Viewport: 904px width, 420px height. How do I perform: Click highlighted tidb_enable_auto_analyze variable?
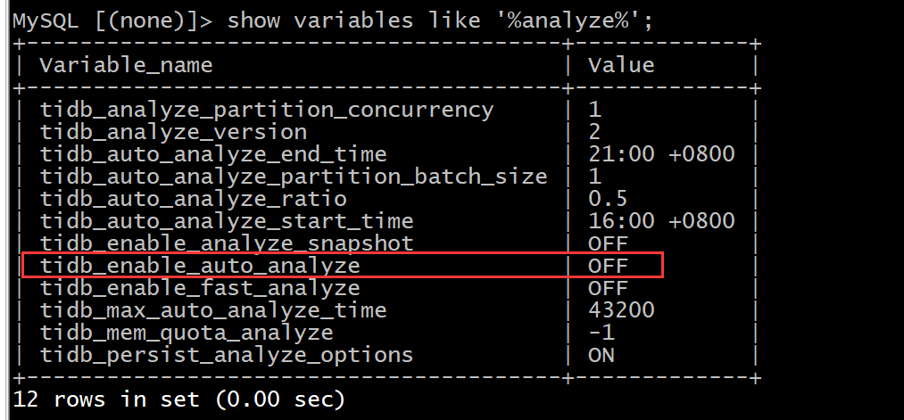click(x=200, y=266)
